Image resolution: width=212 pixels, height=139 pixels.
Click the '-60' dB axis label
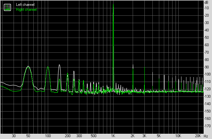(x=207, y=45)
